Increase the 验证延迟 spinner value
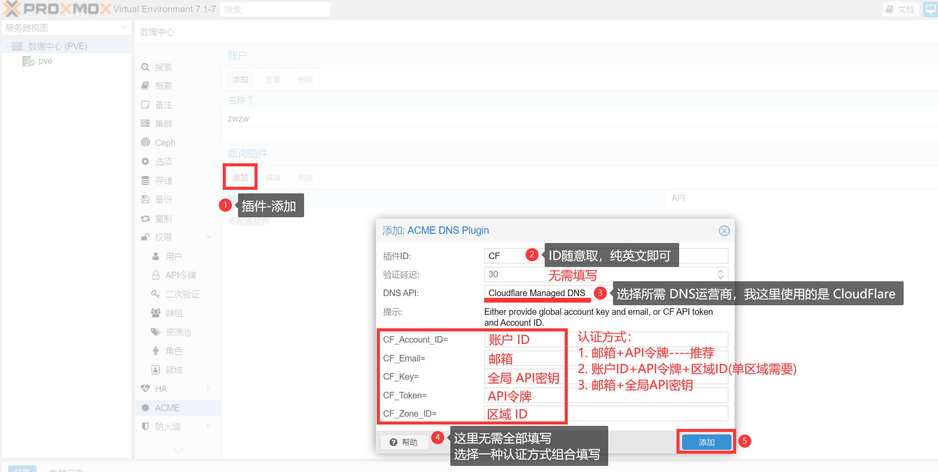Screen dimensions: 938x472 coord(720,271)
